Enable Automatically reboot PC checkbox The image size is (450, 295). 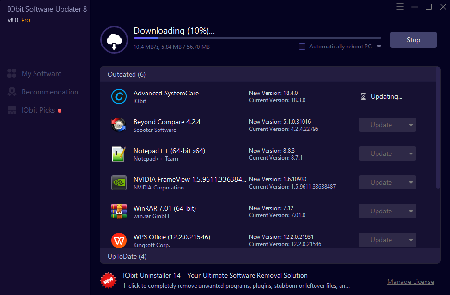coord(302,47)
